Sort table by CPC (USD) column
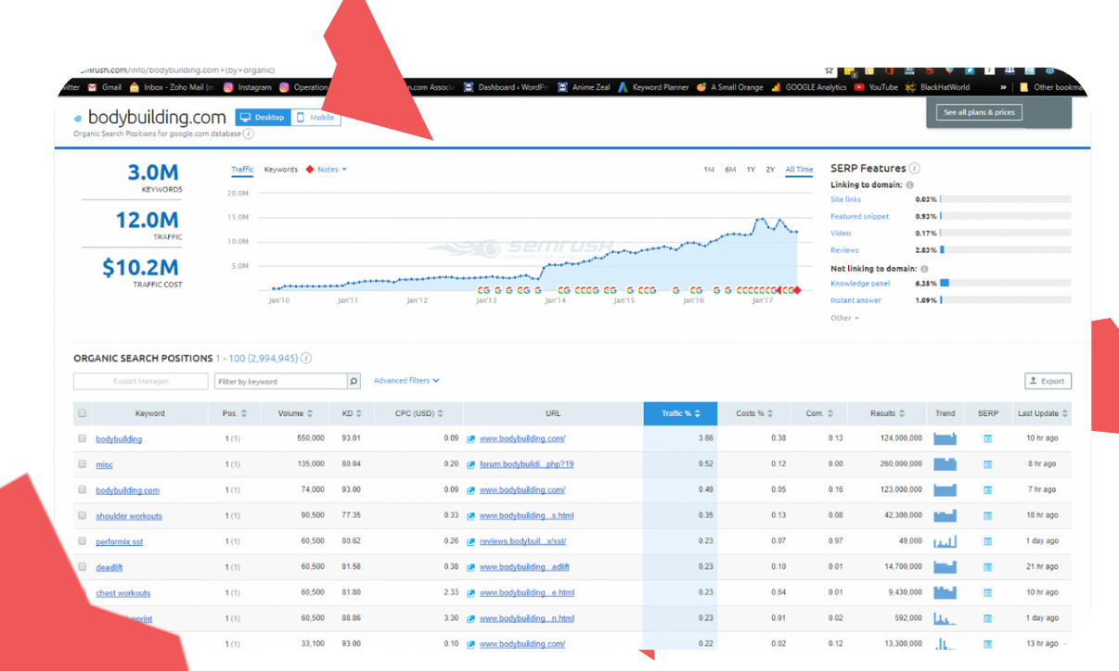1119x671 pixels. pyautogui.click(x=417, y=413)
